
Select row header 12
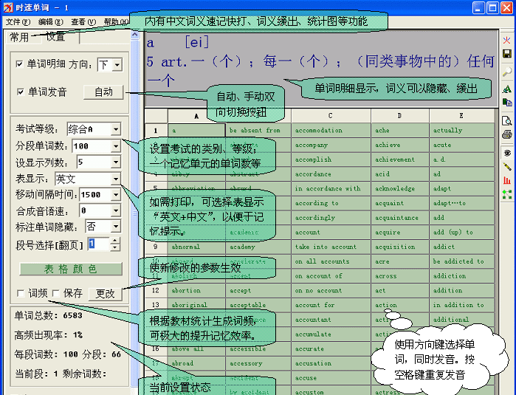pyautogui.click(x=156, y=291)
